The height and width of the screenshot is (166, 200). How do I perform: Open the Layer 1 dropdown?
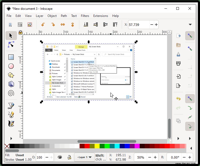click(x=84, y=157)
